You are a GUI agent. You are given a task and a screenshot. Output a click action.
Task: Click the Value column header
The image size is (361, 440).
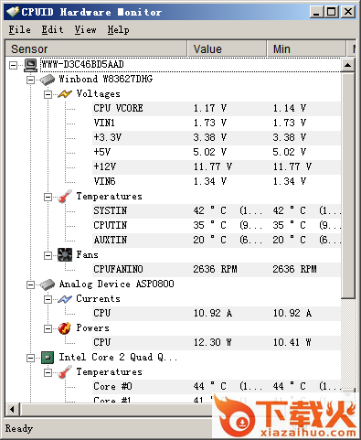click(227, 48)
